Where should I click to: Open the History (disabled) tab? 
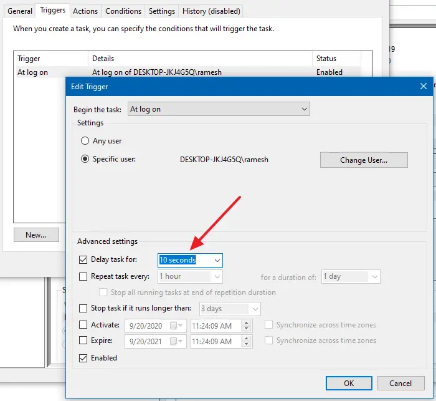pyautogui.click(x=211, y=11)
